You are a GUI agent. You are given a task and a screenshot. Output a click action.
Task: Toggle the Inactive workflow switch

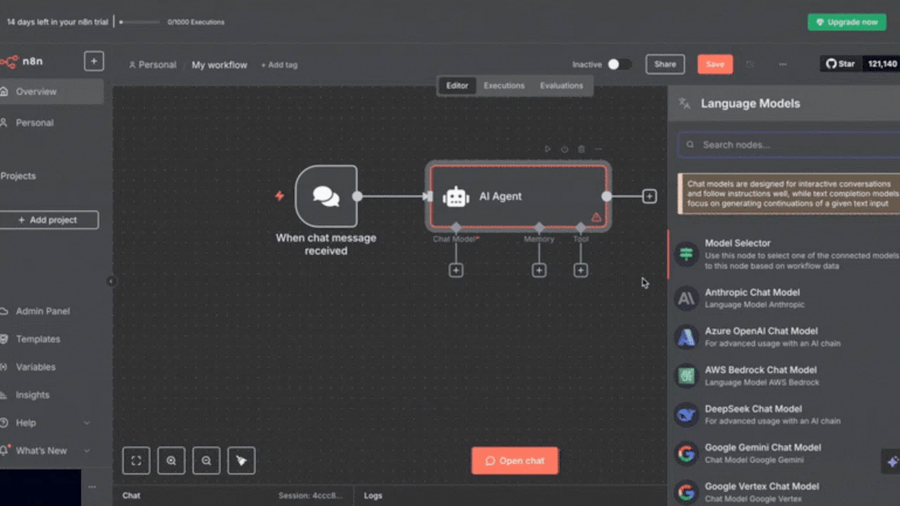point(619,64)
